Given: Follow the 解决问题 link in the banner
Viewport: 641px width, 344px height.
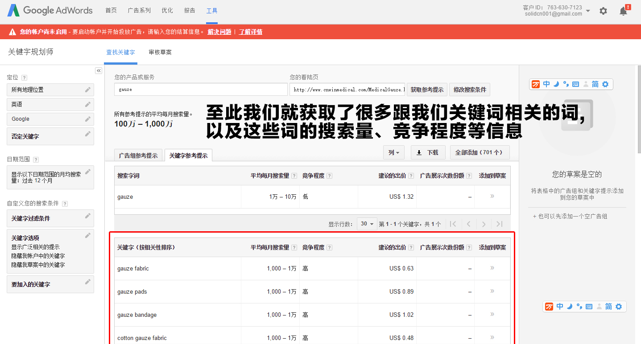Looking at the screenshot, I should tap(219, 32).
